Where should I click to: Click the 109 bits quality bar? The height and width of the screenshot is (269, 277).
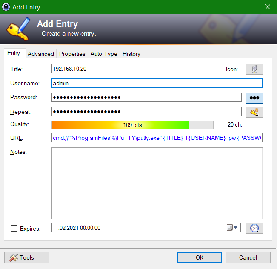[x=132, y=125]
